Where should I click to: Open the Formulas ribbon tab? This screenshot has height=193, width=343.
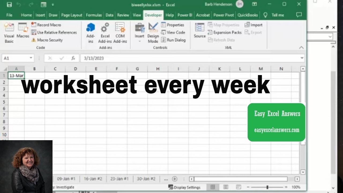click(x=94, y=15)
